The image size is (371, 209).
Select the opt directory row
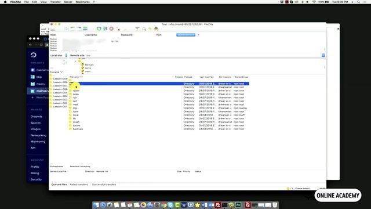pyautogui.click(x=159, y=101)
